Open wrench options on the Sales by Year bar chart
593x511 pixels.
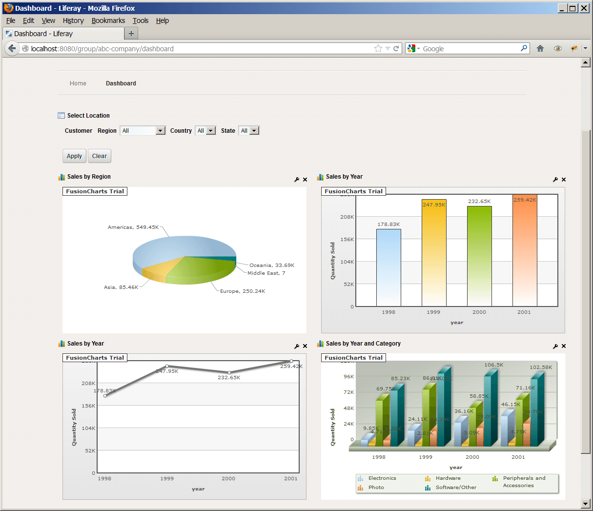[x=555, y=180]
